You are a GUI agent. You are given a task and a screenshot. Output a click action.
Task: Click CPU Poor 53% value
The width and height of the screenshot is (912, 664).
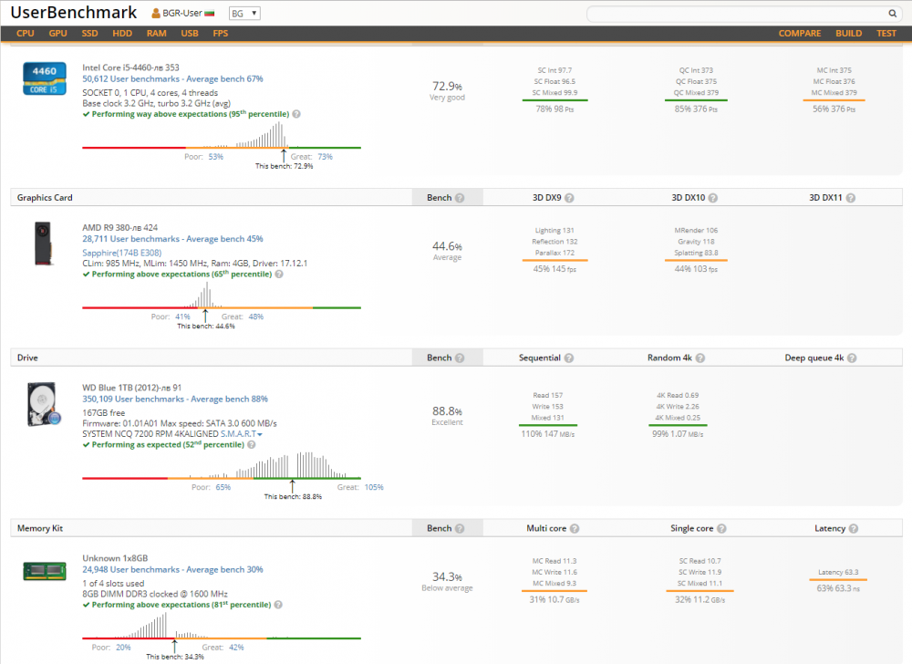(x=216, y=156)
